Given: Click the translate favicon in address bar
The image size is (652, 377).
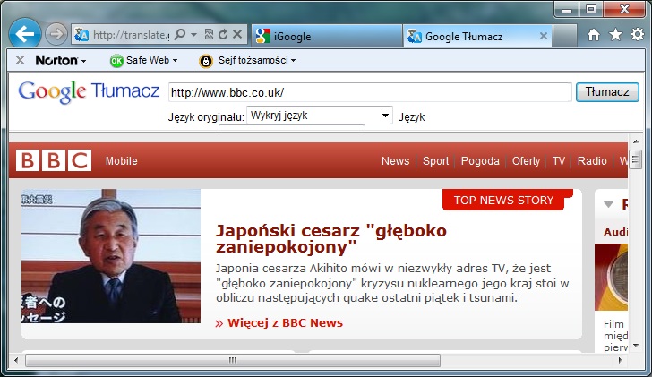Looking at the screenshot, I should pos(81,35).
